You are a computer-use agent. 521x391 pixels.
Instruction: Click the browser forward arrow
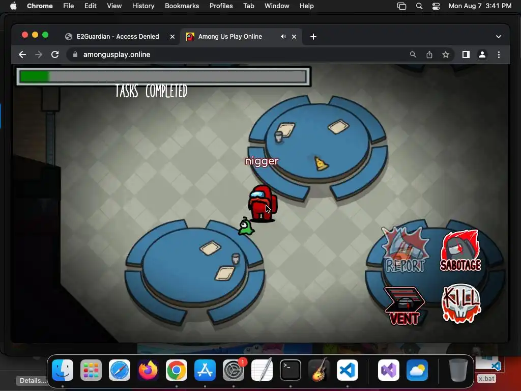click(x=39, y=54)
